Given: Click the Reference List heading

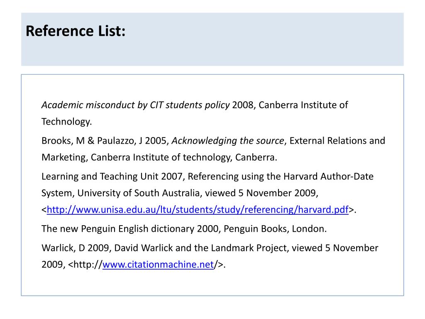Looking at the screenshot, I should 76,31.
